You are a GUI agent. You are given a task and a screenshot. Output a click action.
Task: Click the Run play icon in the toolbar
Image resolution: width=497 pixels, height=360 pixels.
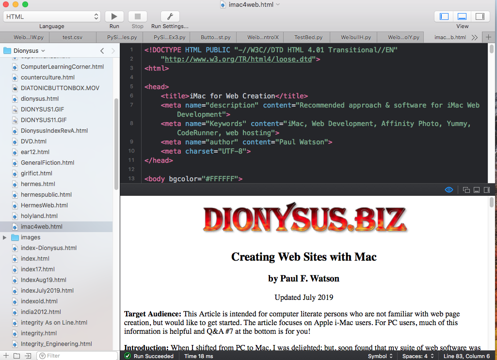pos(113,16)
